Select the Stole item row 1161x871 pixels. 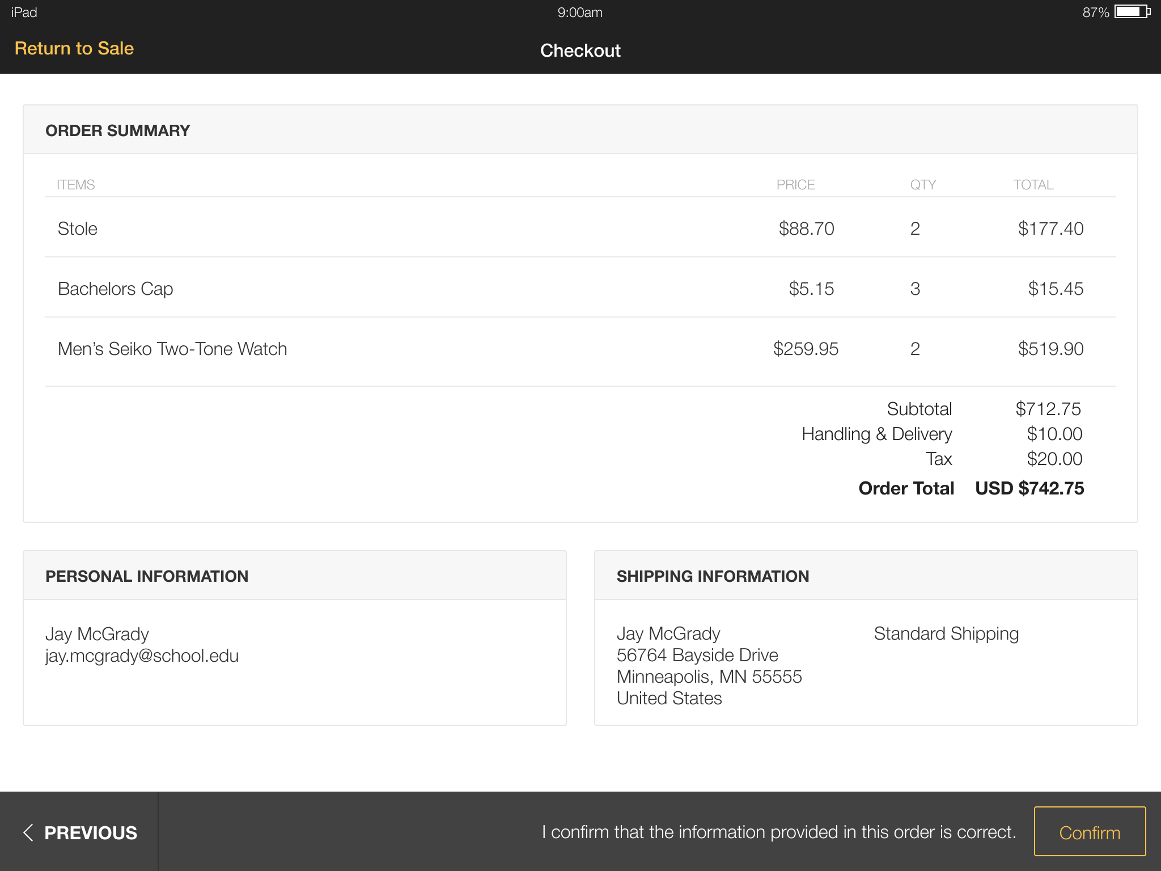(78, 229)
